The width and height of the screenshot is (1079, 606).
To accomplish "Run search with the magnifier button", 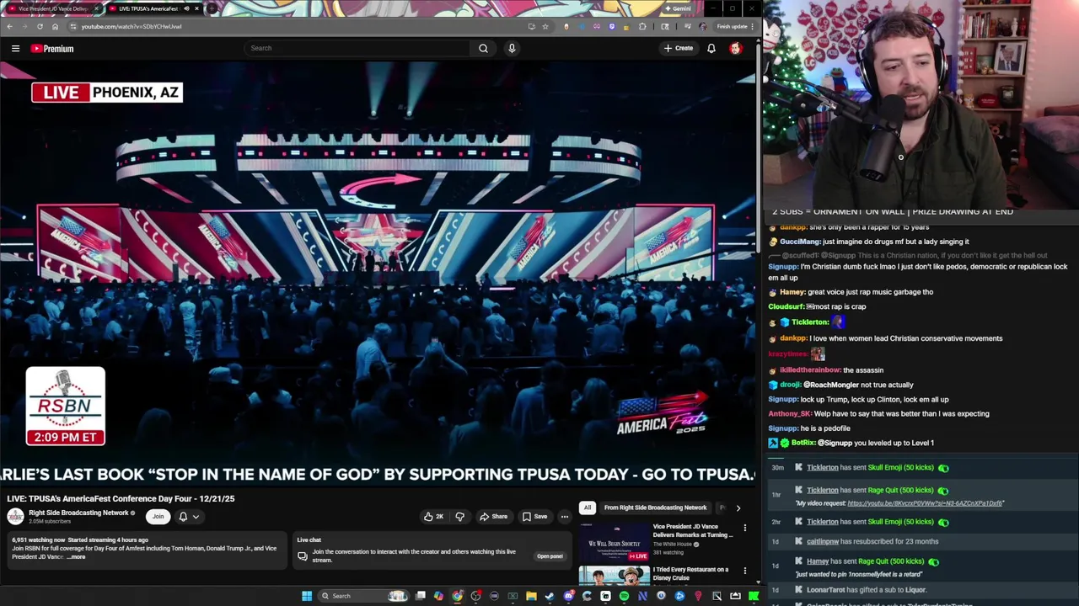I will click(483, 48).
